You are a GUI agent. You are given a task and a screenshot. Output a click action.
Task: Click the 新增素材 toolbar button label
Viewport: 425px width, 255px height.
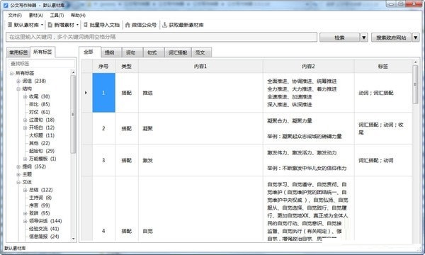[64, 25]
